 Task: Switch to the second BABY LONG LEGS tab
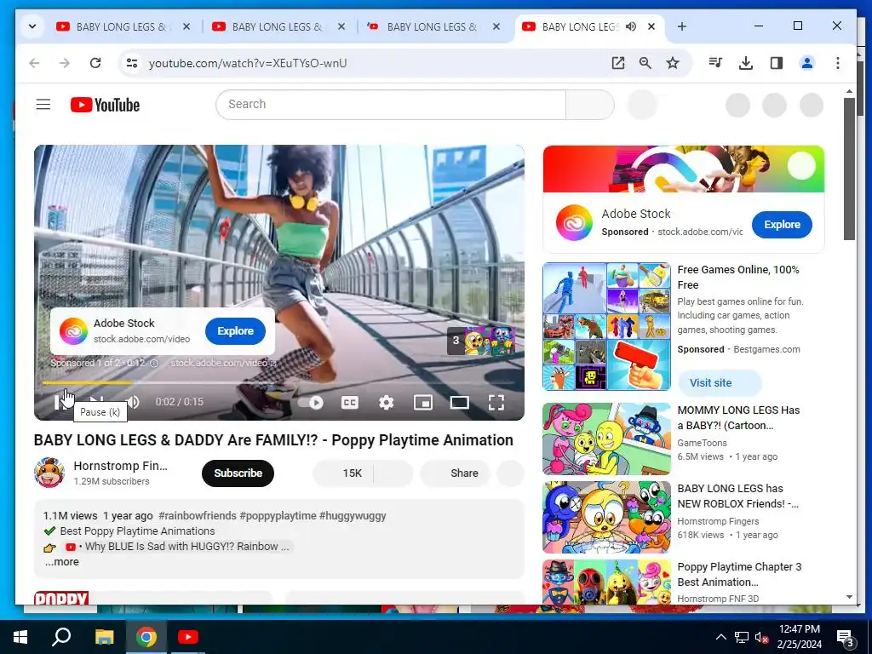click(277, 26)
